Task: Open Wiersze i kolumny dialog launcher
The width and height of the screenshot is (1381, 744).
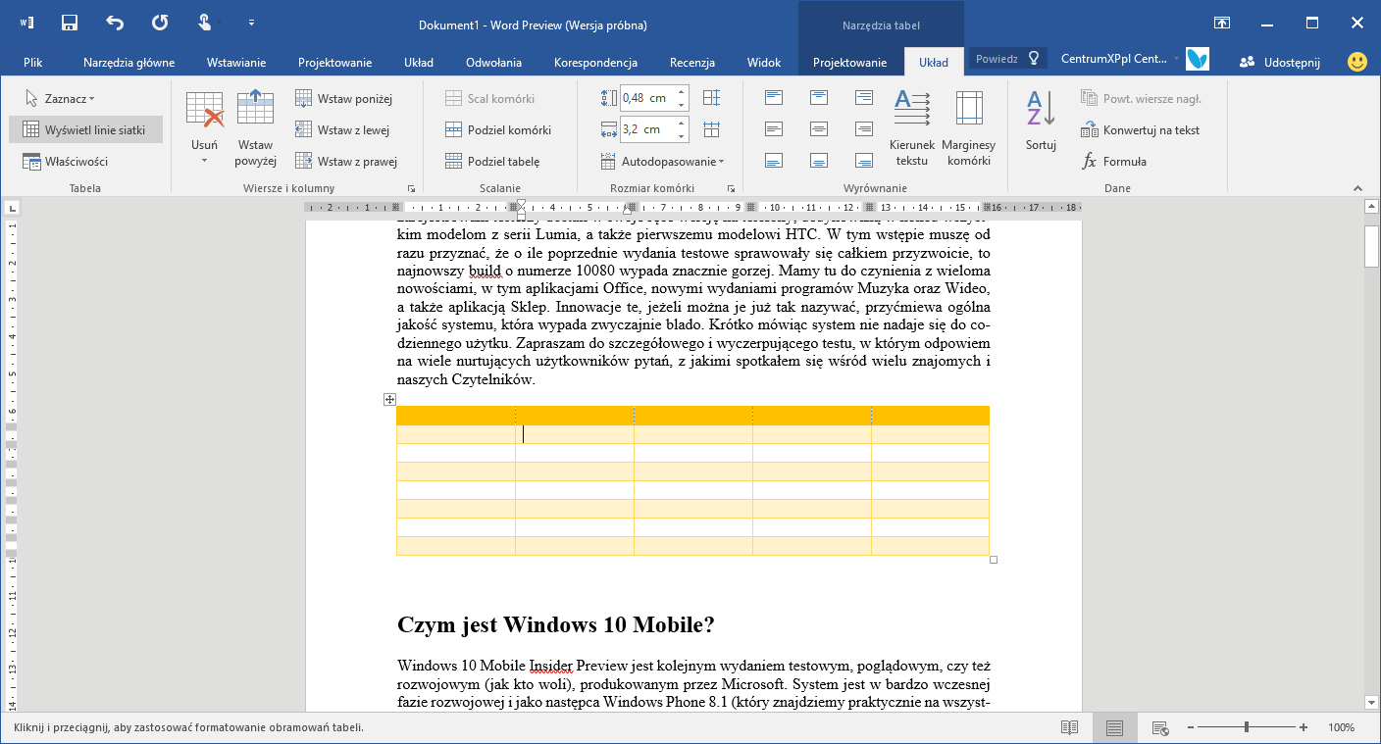Action: [411, 188]
